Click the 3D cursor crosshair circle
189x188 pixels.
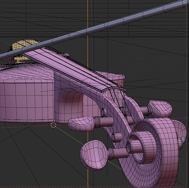53,125
